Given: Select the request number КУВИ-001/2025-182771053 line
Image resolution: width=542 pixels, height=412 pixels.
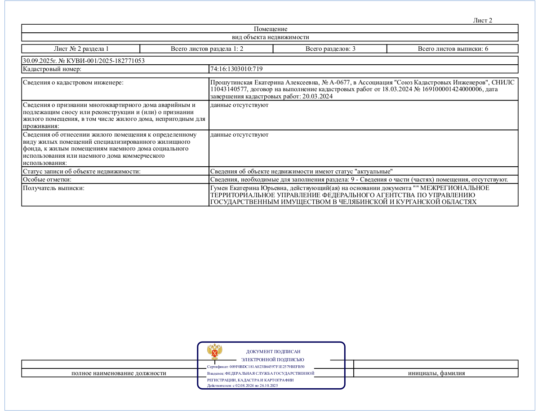Looking at the screenshot, I should 84,61.
